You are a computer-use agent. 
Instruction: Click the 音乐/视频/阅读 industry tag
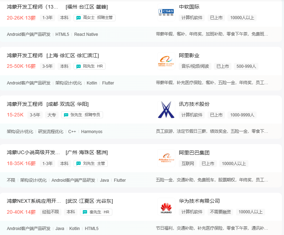click(x=195, y=66)
